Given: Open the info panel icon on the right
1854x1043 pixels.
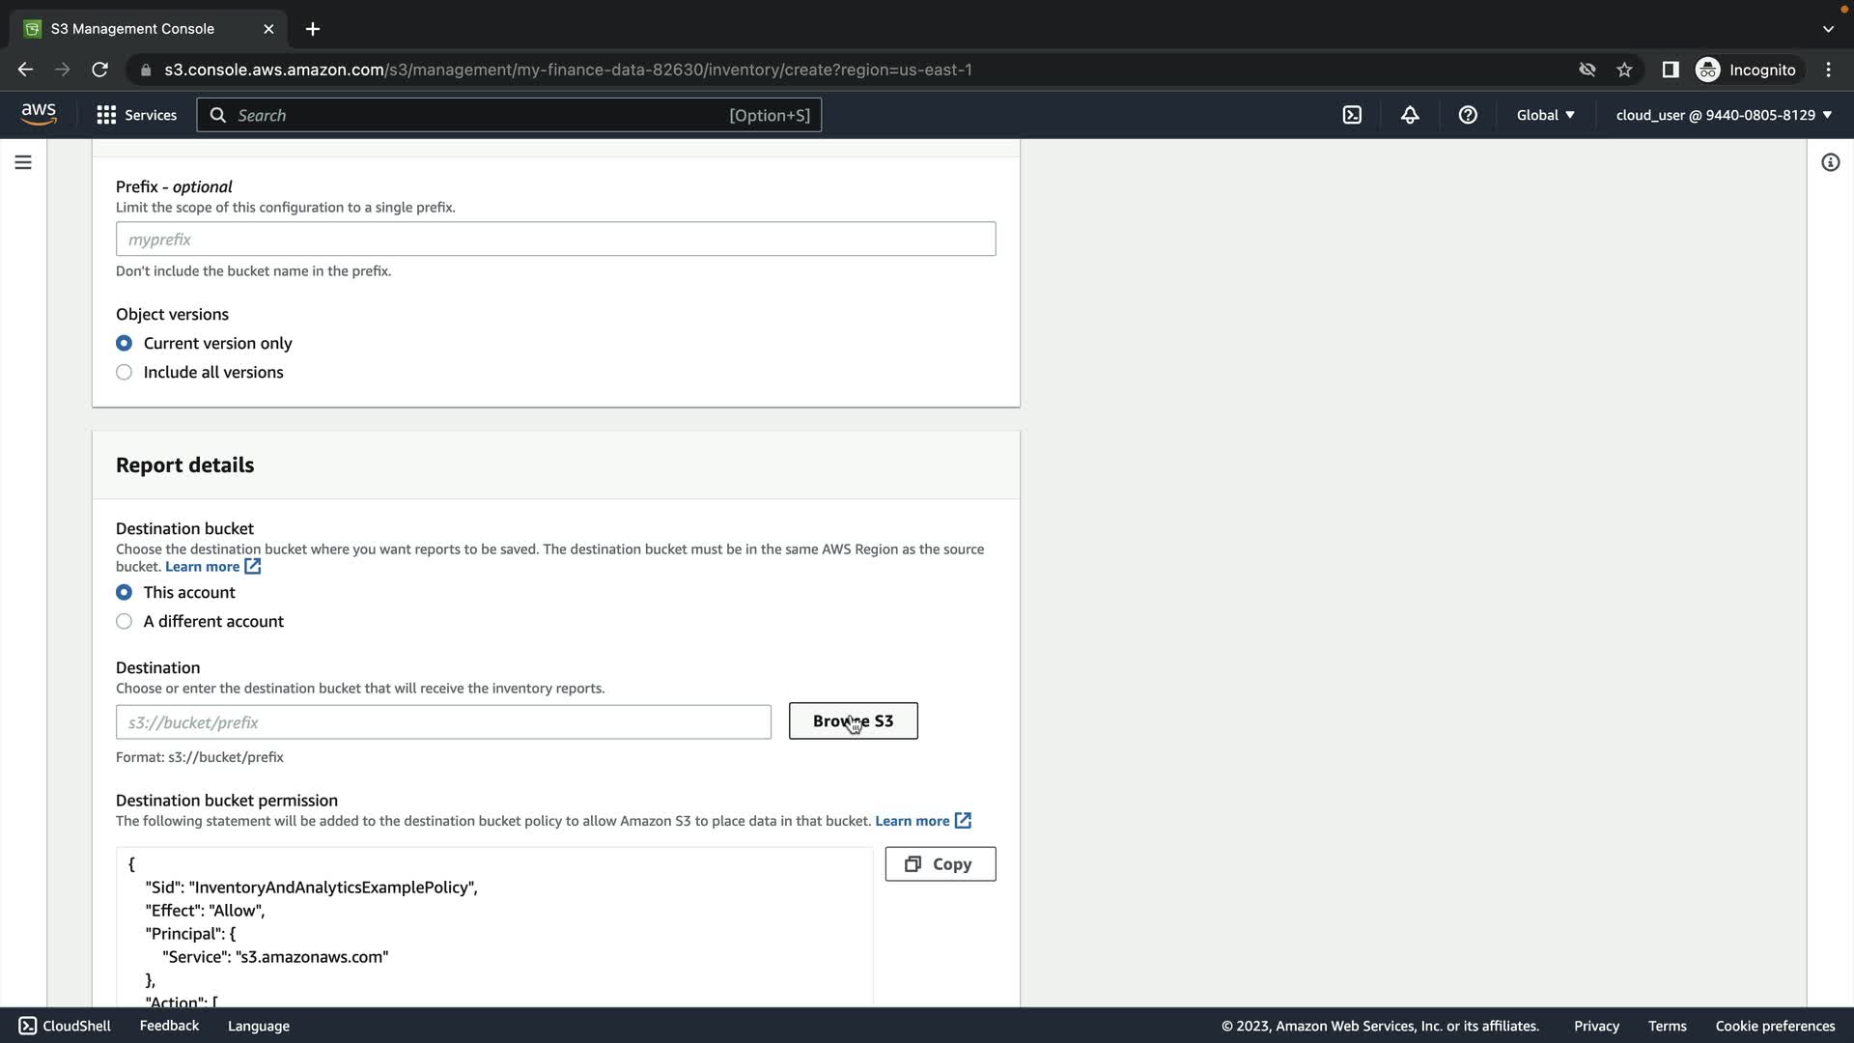Looking at the screenshot, I should [x=1830, y=162].
